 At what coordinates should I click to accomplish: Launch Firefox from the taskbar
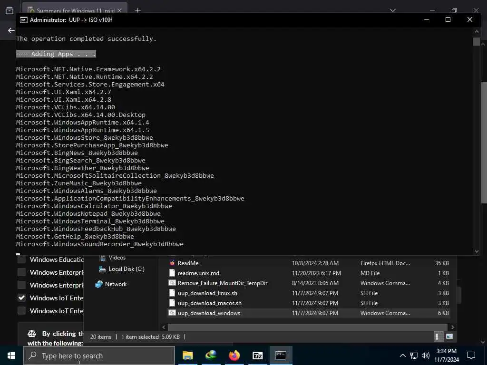point(234,355)
